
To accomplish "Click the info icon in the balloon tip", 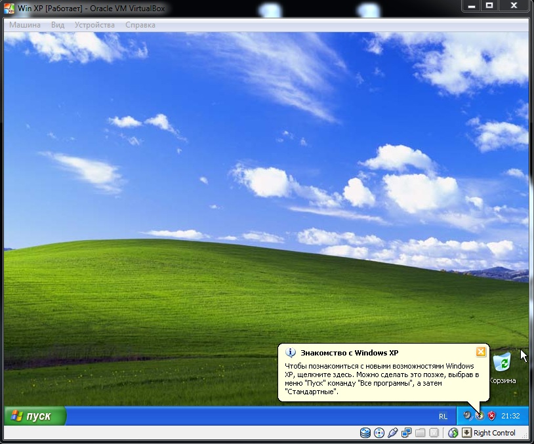I will (x=290, y=353).
